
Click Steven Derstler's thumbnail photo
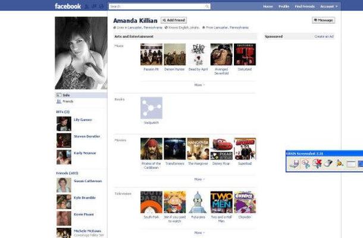tap(64, 140)
